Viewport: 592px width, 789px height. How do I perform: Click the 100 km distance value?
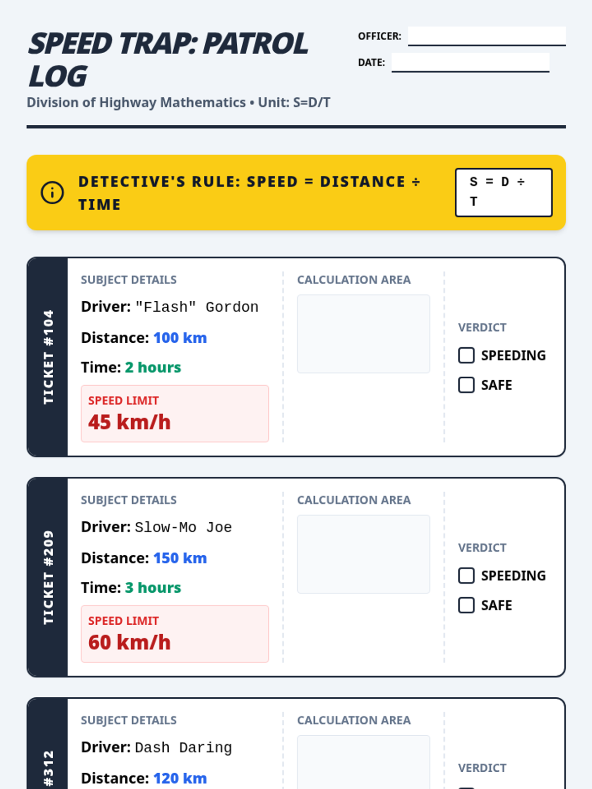[180, 338]
